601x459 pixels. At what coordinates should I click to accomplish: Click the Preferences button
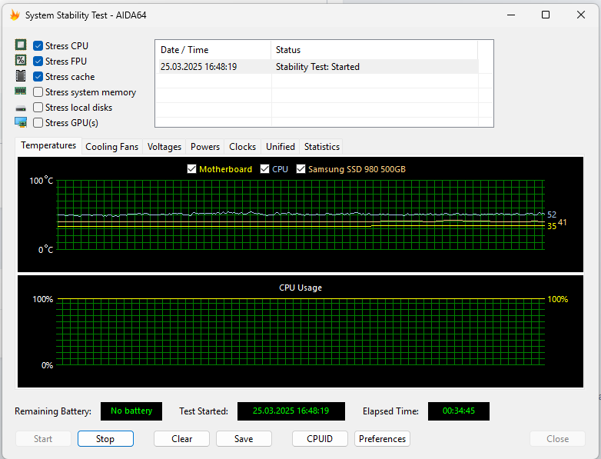tap(382, 439)
